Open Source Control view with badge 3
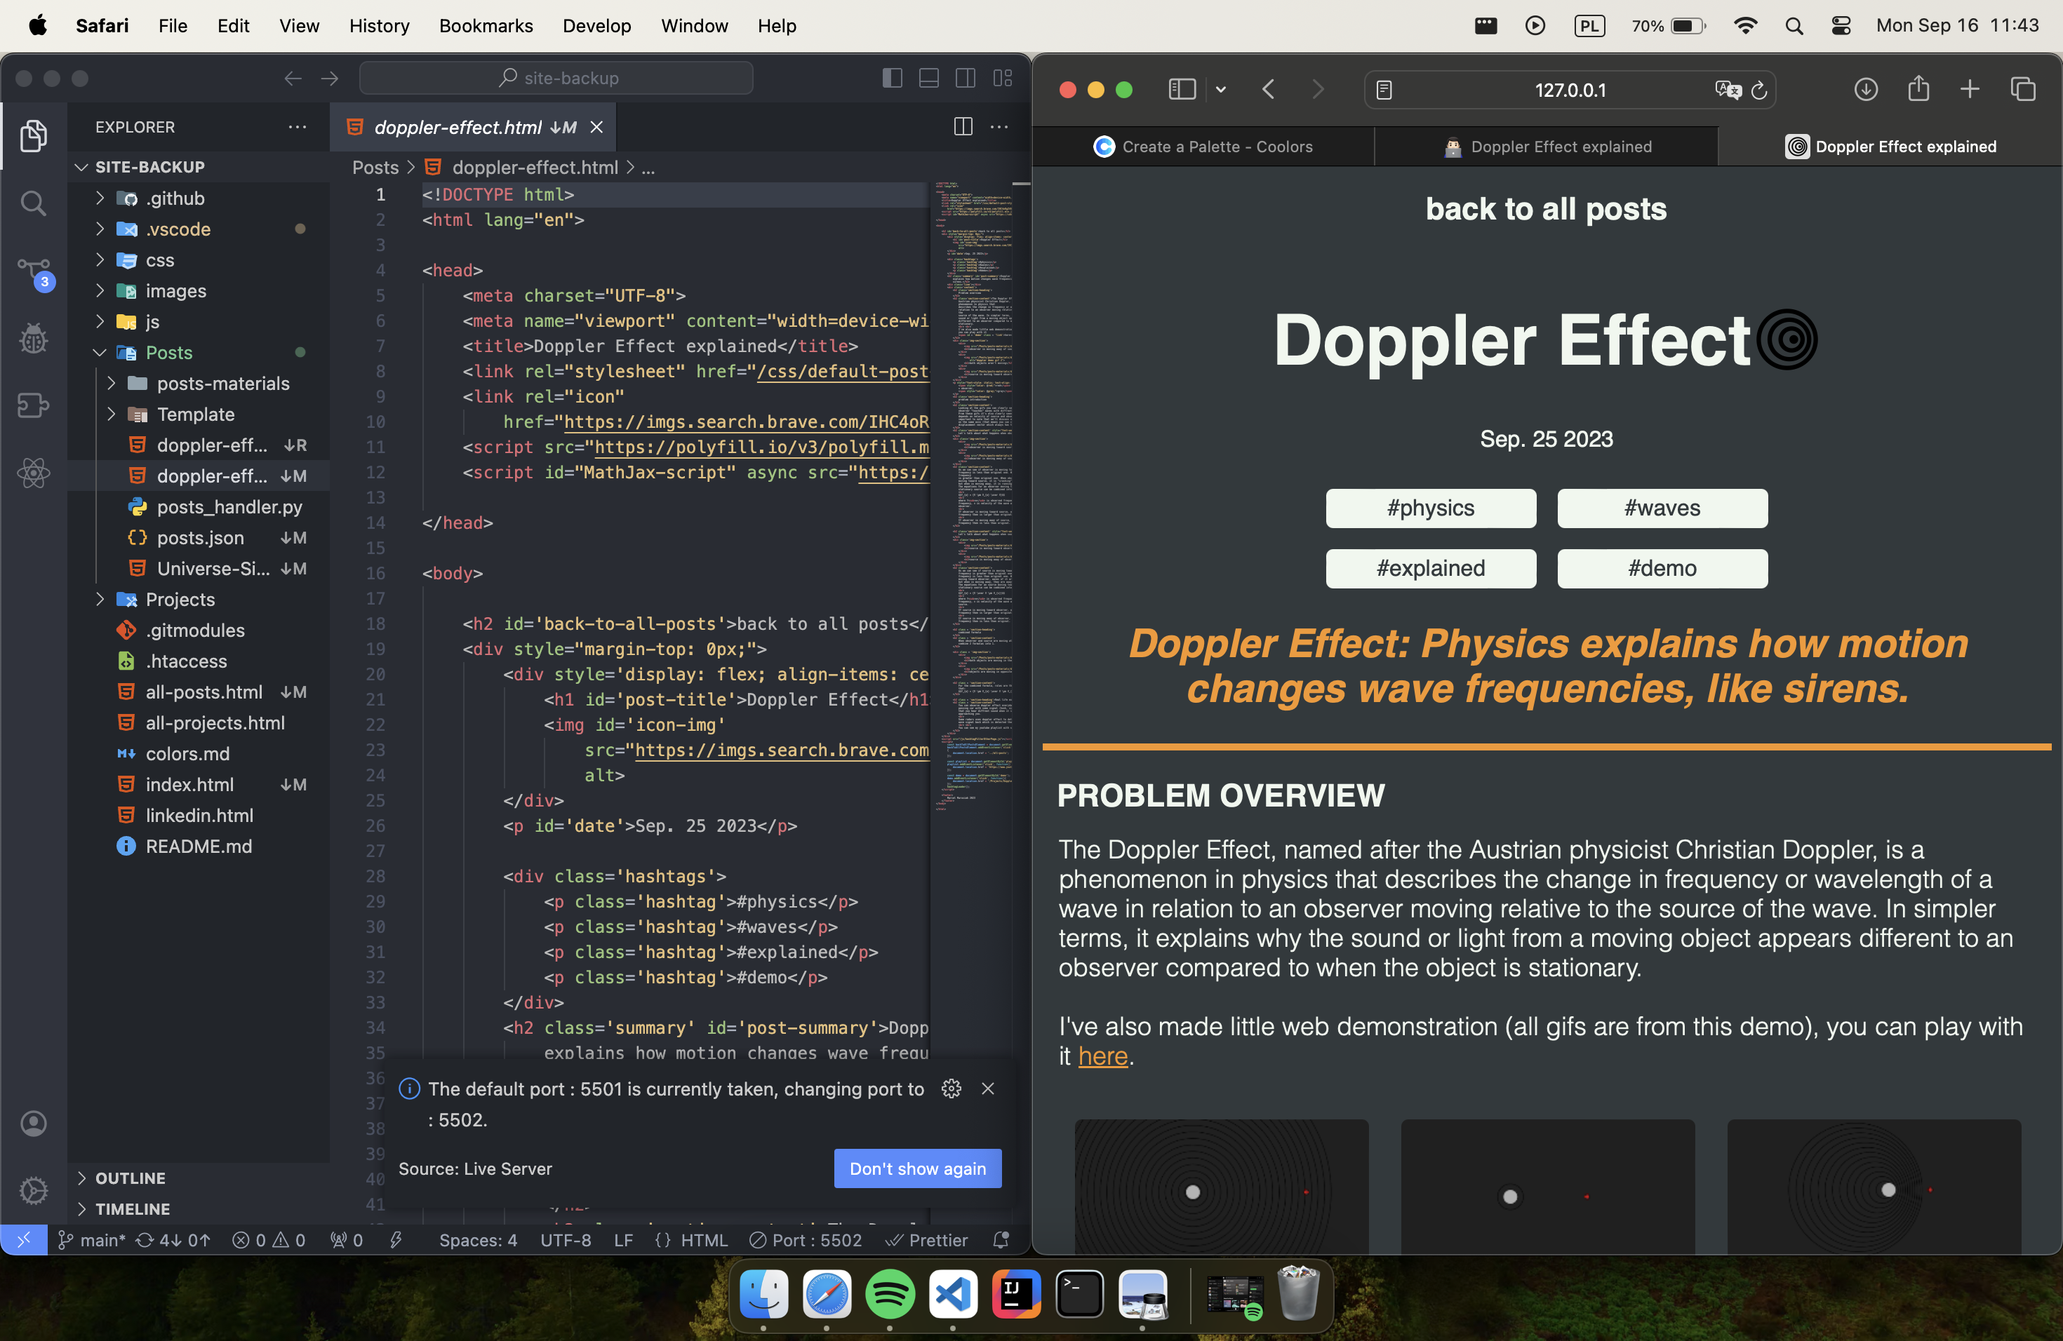Viewport: 2063px width, 1341px height. pyautogui.click(x=36, y=273)
